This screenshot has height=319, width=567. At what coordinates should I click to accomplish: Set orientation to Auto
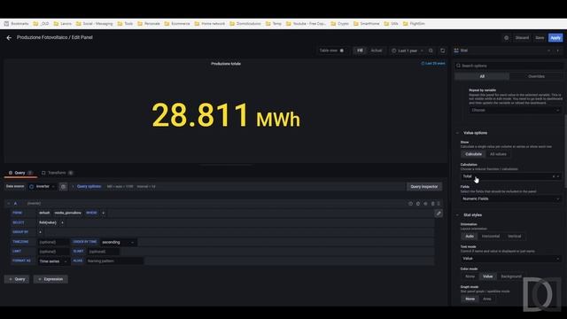click(x=470, y=237)
